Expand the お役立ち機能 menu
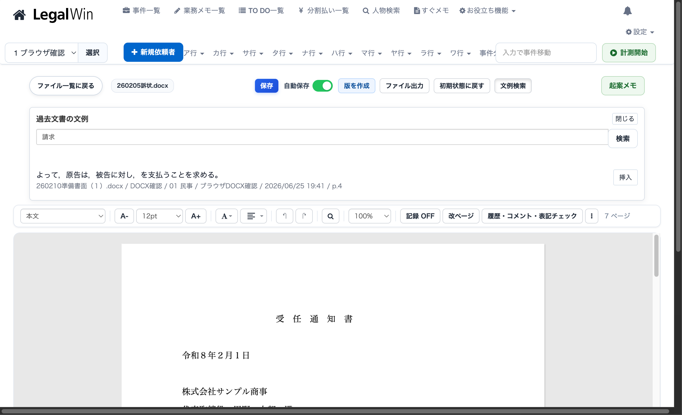682x415 pixels. pos(487,11)
